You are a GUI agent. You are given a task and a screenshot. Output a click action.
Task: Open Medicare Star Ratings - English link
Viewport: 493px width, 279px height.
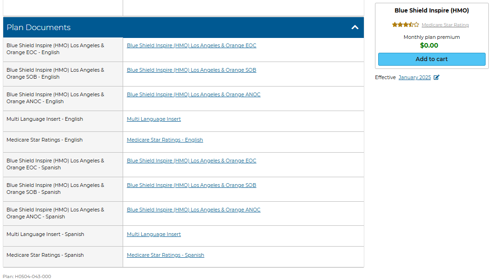[165, 140]
